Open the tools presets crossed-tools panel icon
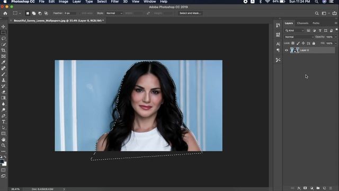 [278, 60]
